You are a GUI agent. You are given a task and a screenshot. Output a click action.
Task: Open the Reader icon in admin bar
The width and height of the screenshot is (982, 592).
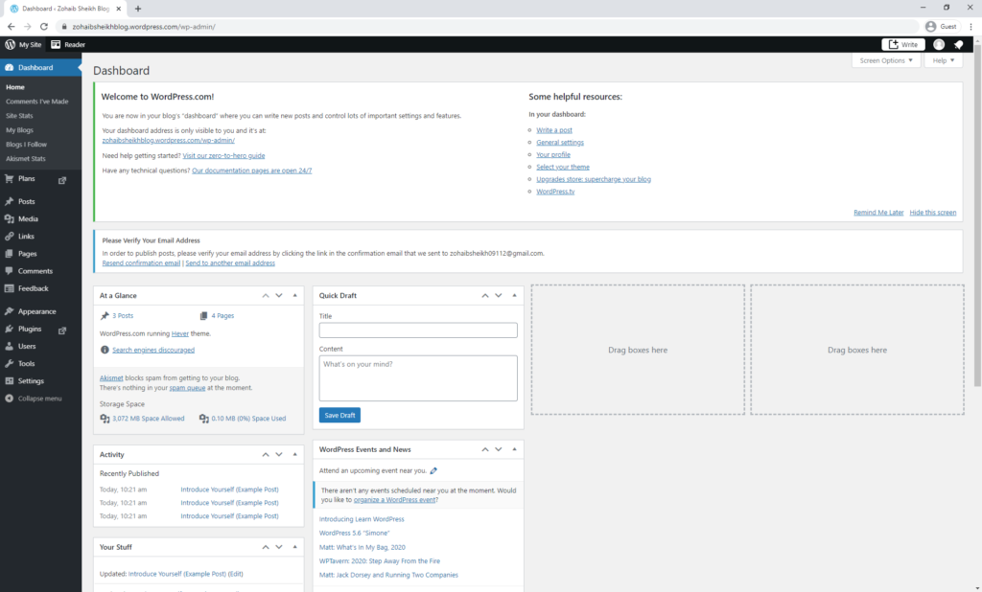(x=56, y=44)
